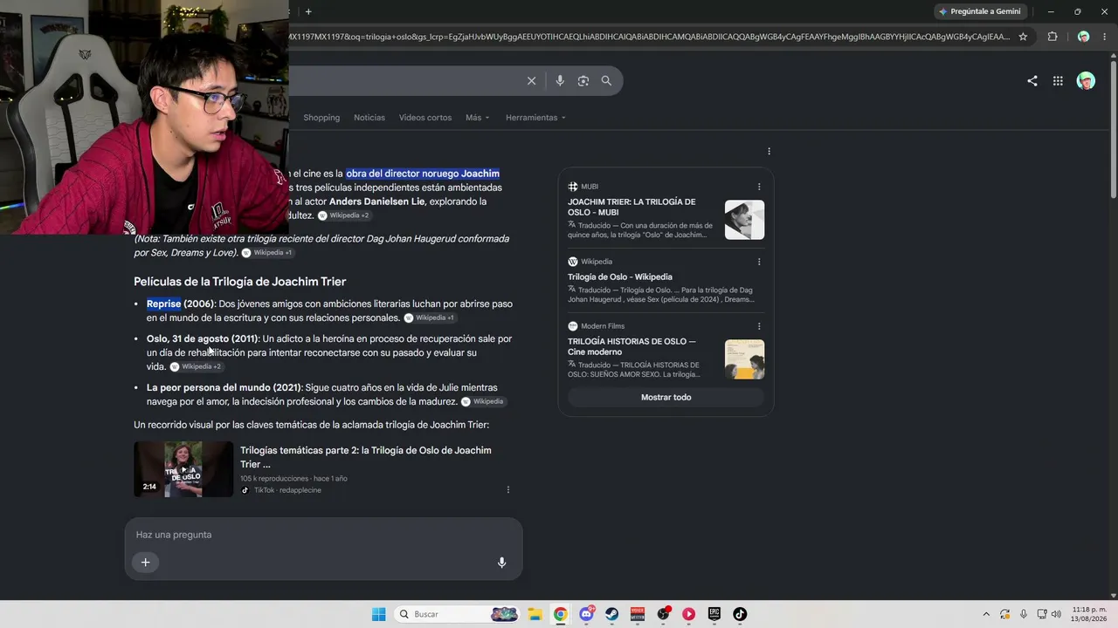The image size is (1118, 628).
Task: Open the Chrome three-dot menu
Action: coord(1106,37)
